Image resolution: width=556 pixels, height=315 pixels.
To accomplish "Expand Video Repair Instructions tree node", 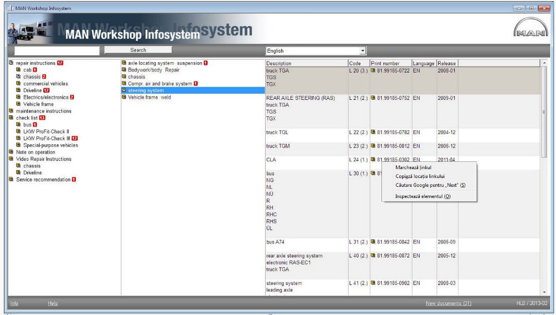I will click(11, 159).
